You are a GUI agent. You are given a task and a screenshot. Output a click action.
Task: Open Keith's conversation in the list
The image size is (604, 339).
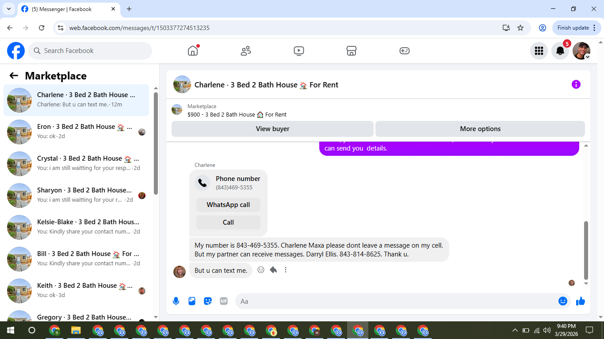click(x=76, y=291)
